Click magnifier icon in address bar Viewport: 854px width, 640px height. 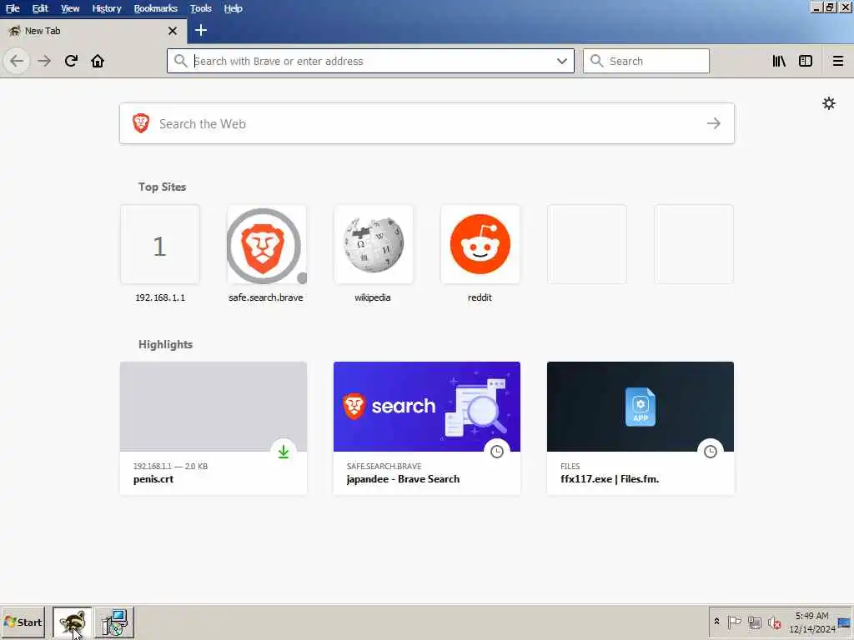tap(180, 61)
